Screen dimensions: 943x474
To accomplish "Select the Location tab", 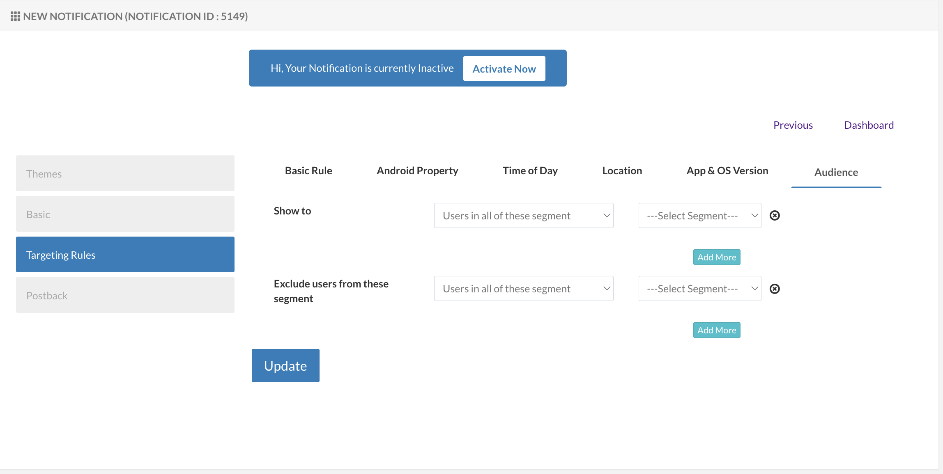I will coord(622,171).
